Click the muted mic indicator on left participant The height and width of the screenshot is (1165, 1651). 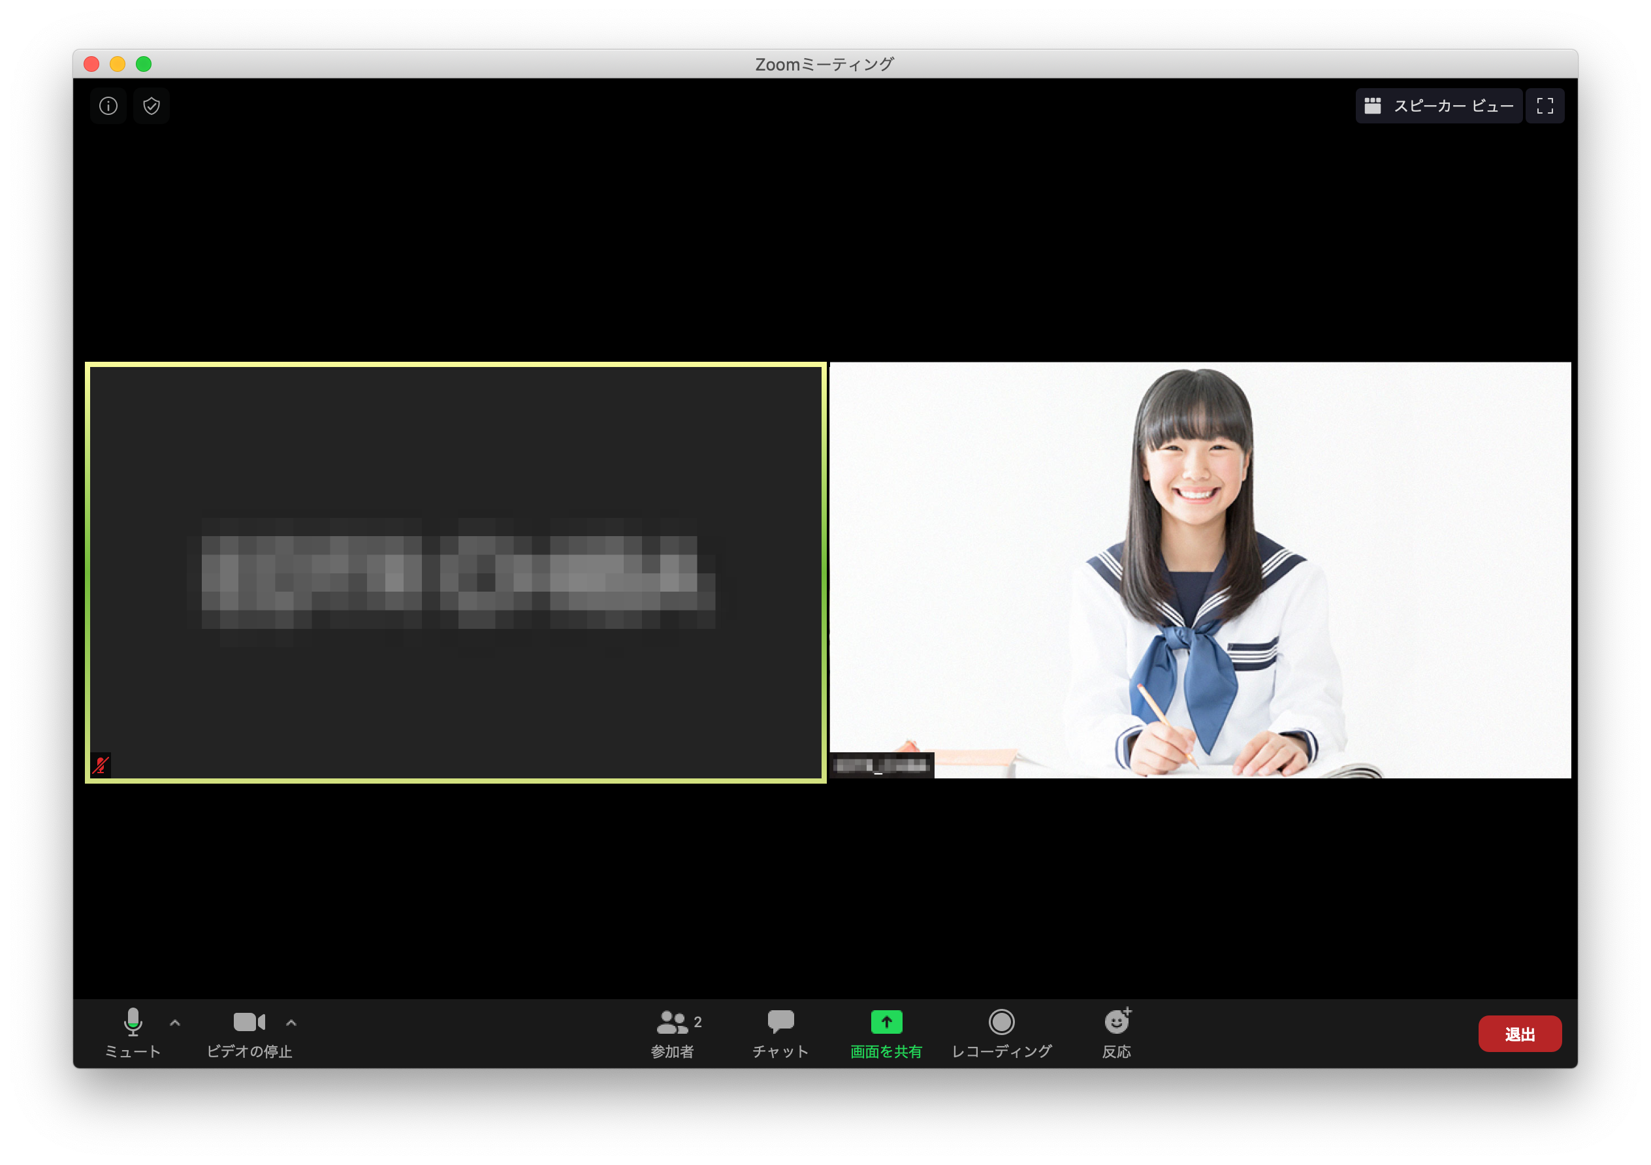pos(101,767)
